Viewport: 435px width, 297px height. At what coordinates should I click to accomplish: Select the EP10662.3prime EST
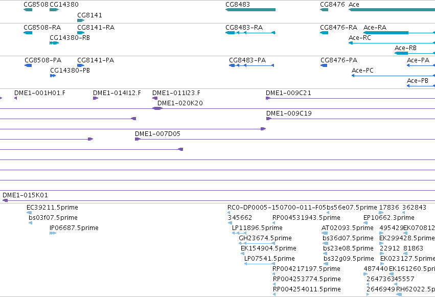pos(365,223)
